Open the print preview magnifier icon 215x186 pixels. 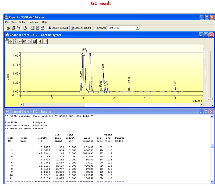click(x=25, y=28)
